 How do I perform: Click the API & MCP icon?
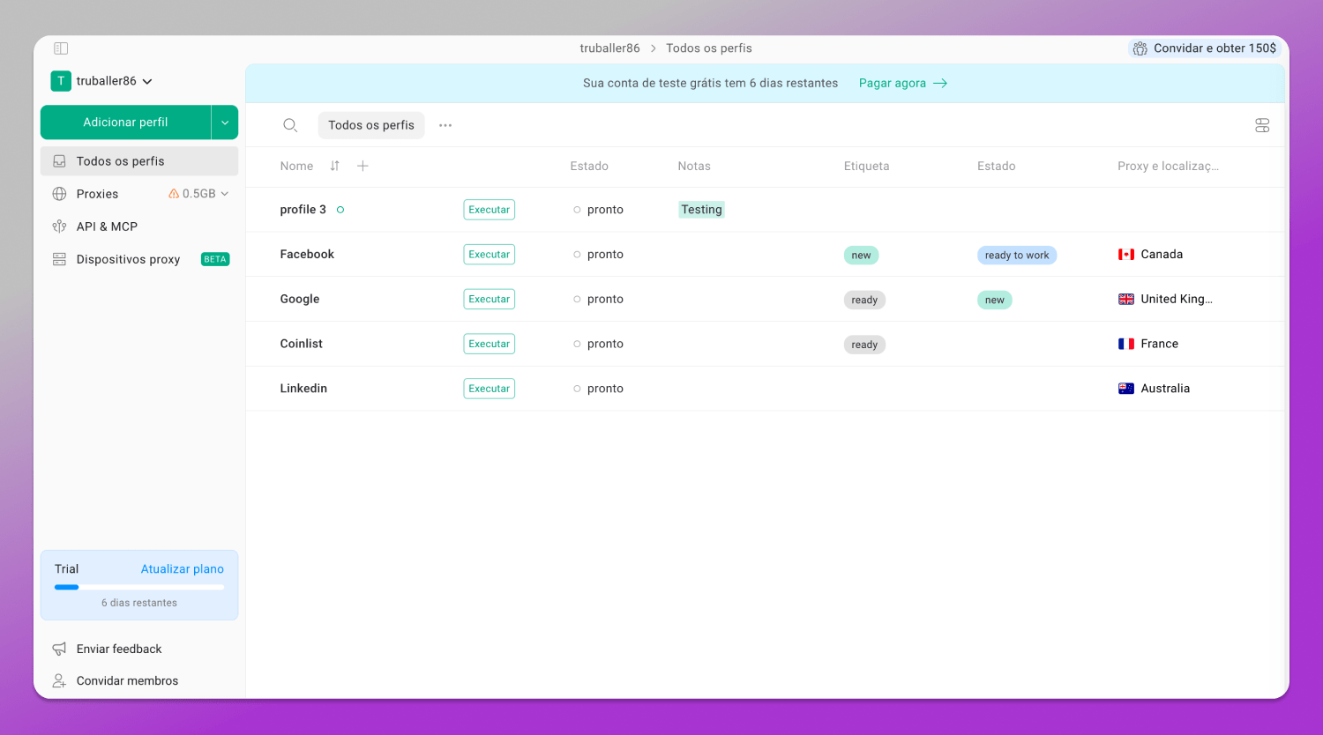[60, 226]
